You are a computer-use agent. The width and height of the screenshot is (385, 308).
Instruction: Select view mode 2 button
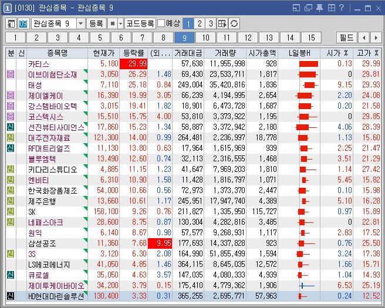coord(200,24)
